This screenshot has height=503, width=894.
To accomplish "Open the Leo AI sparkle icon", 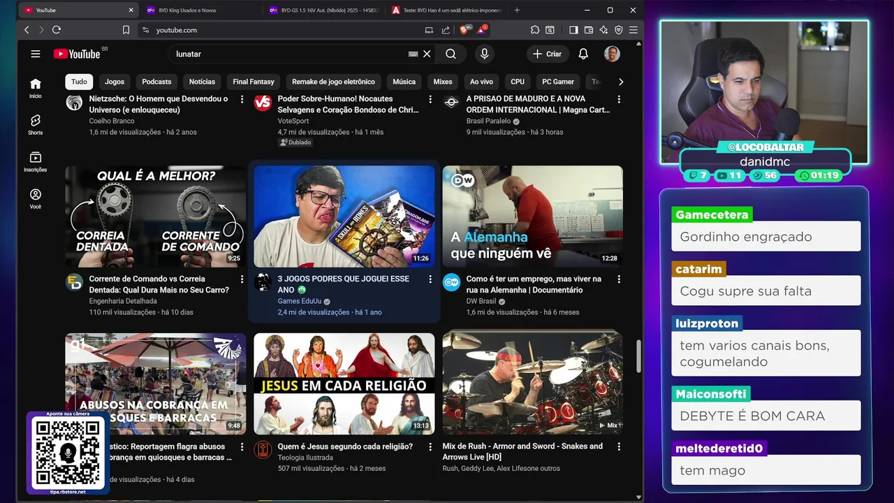I will (603, 30).
